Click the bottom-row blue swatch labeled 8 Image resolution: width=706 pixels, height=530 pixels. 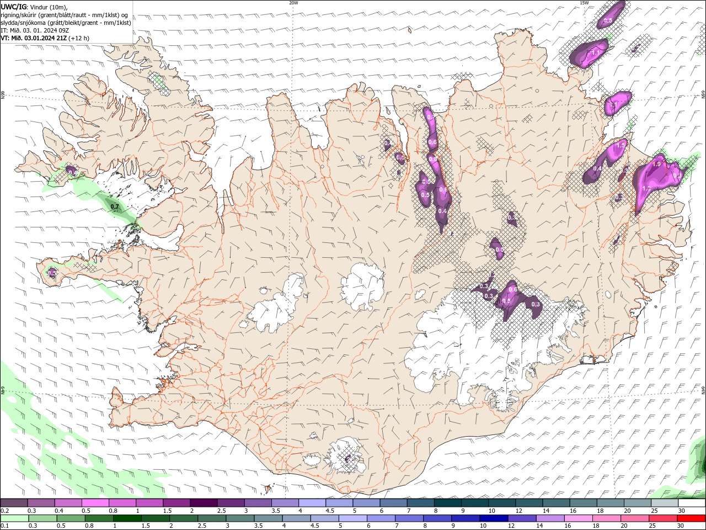point(437,518)
